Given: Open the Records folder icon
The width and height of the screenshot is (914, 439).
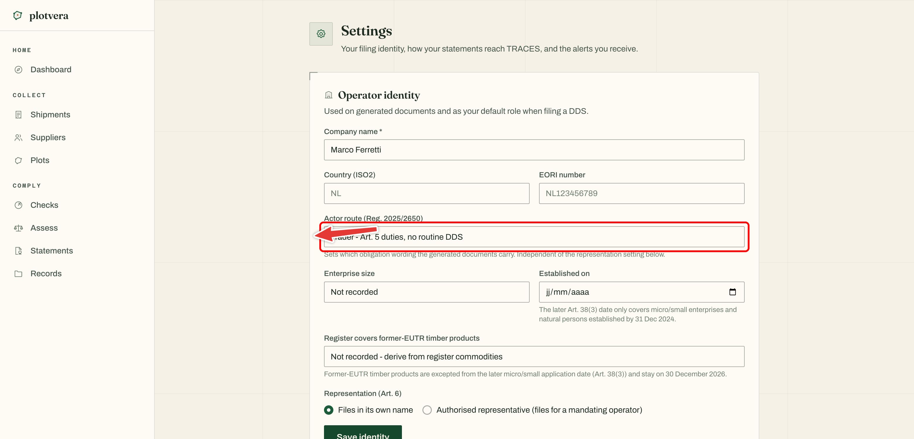Looking at the screenshot, I should pos(18,274).
